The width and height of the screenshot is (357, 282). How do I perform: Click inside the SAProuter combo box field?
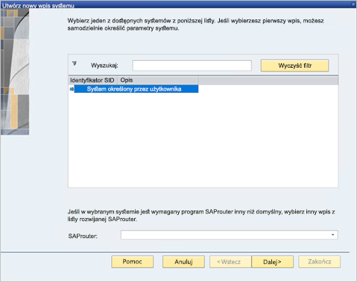[x=226, y=235]
